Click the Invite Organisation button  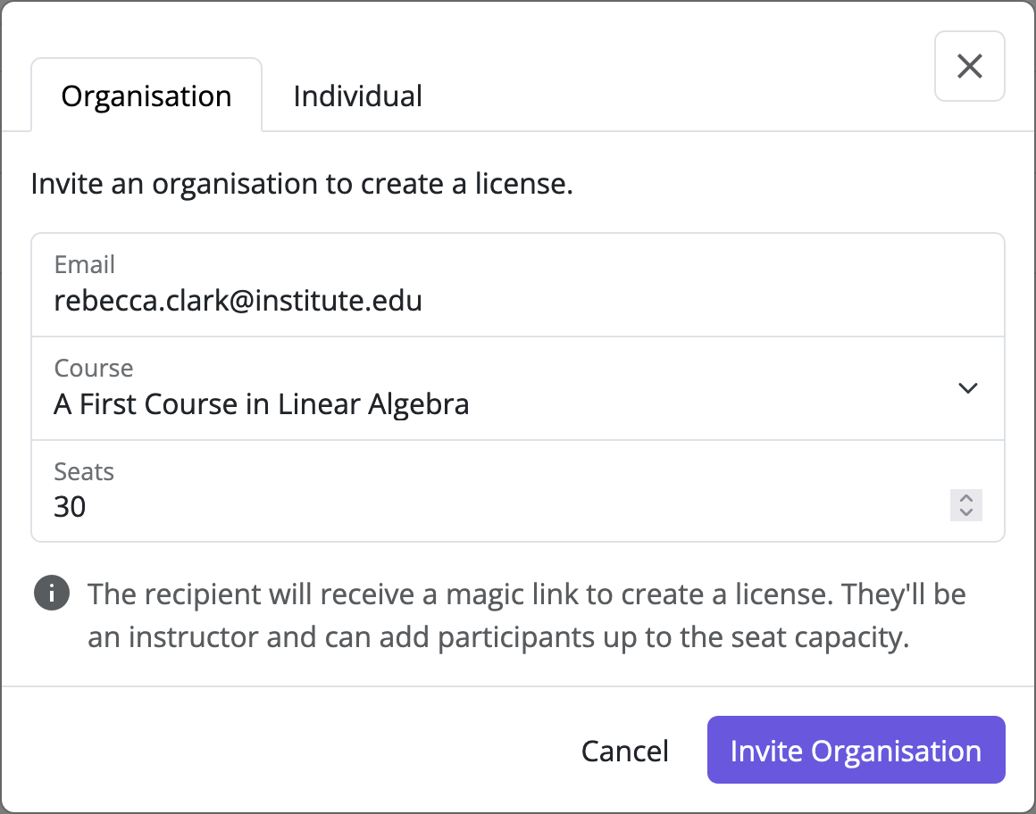(x=855, y=750)
